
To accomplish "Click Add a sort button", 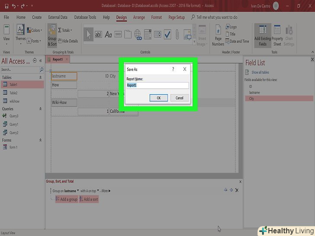I will (89, 199).
